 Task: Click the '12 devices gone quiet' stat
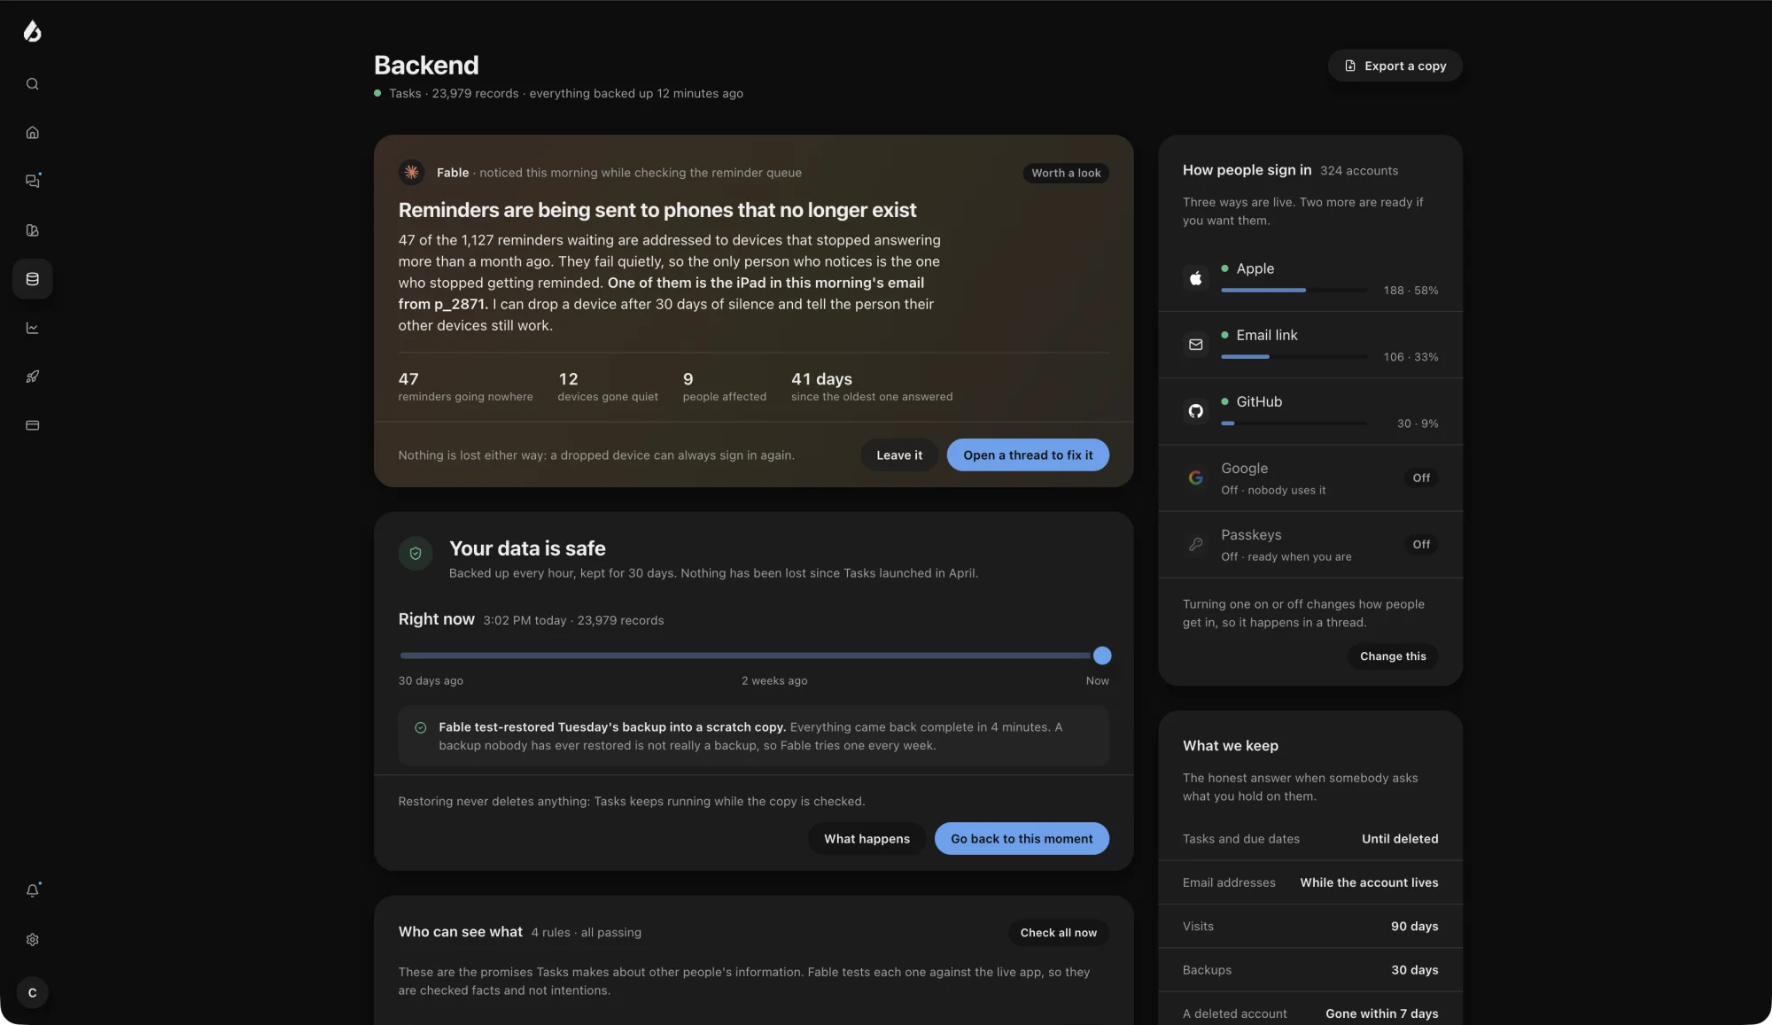pos(608,387)
